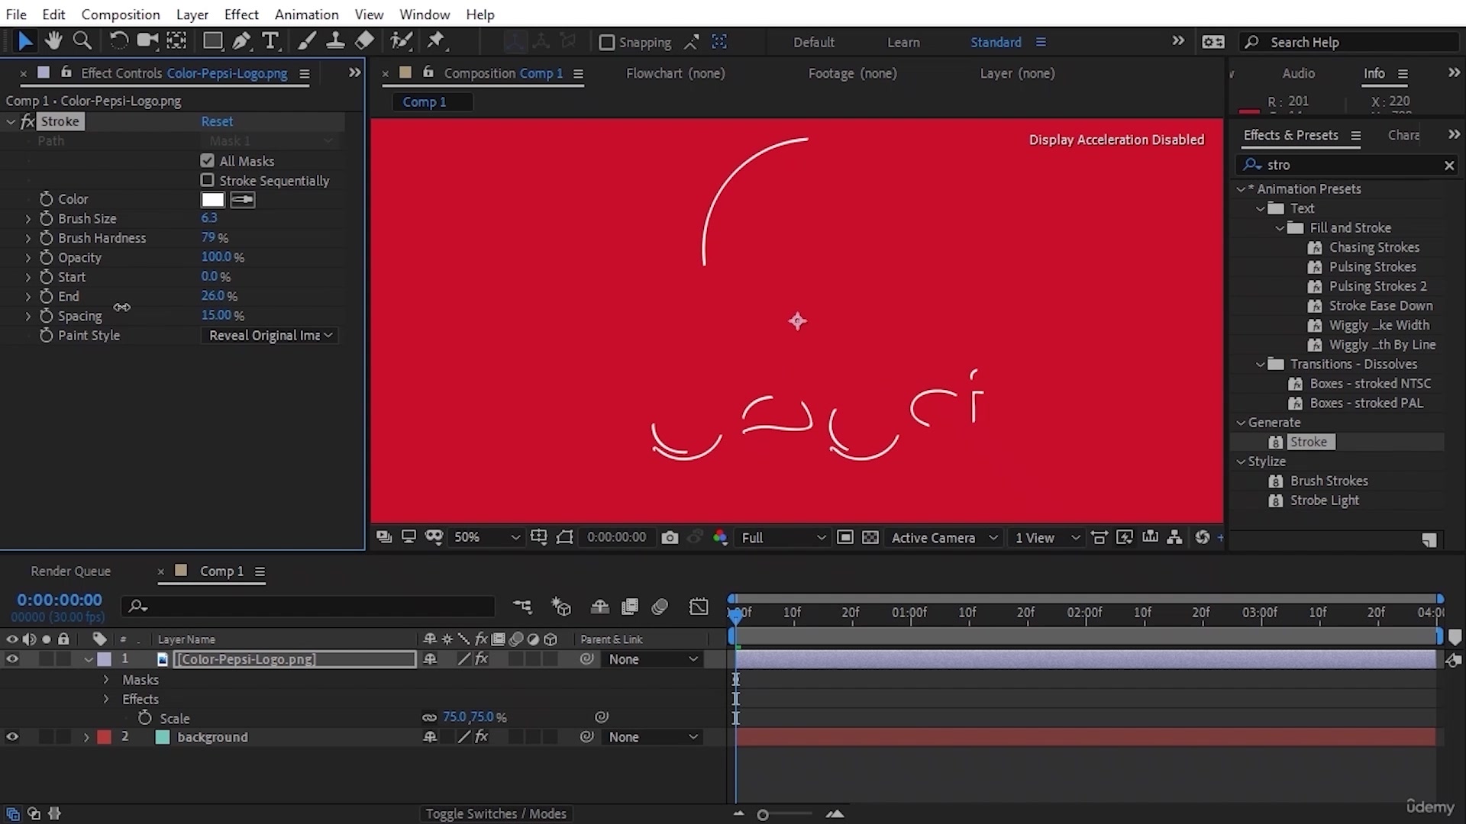This screenshot has width=1466, height=824.
Task: Select the Puppet Pin tool
Action: click(436, 41)
